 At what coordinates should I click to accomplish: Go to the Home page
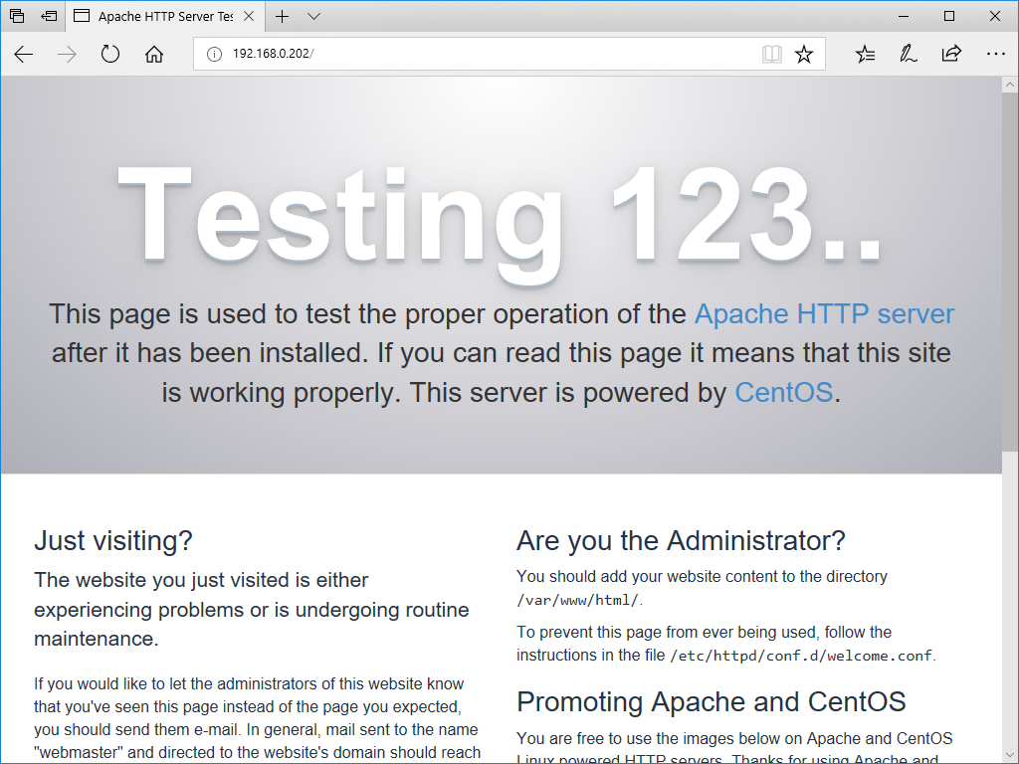coord(154,54)
